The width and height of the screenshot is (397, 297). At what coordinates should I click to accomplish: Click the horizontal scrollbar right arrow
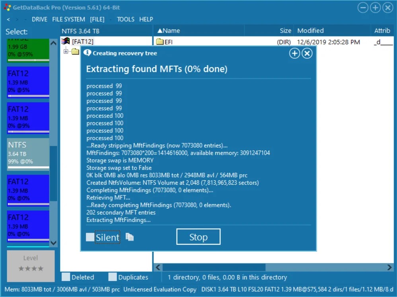click(x=389, y=268)
